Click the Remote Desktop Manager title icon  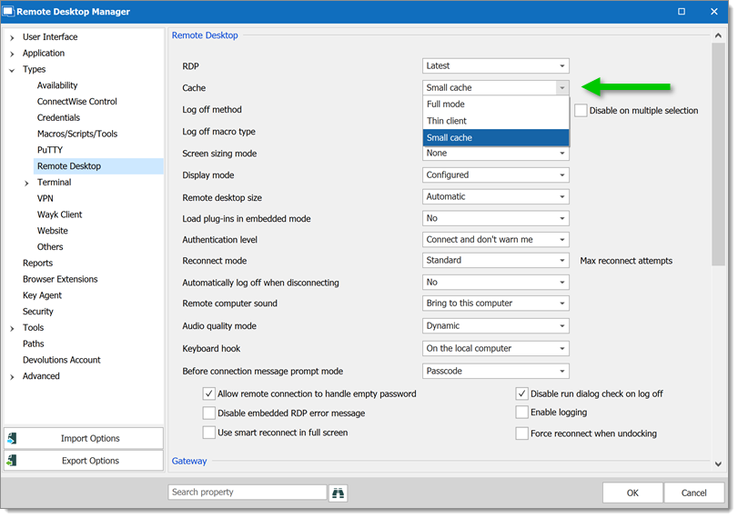pos(8,12)
